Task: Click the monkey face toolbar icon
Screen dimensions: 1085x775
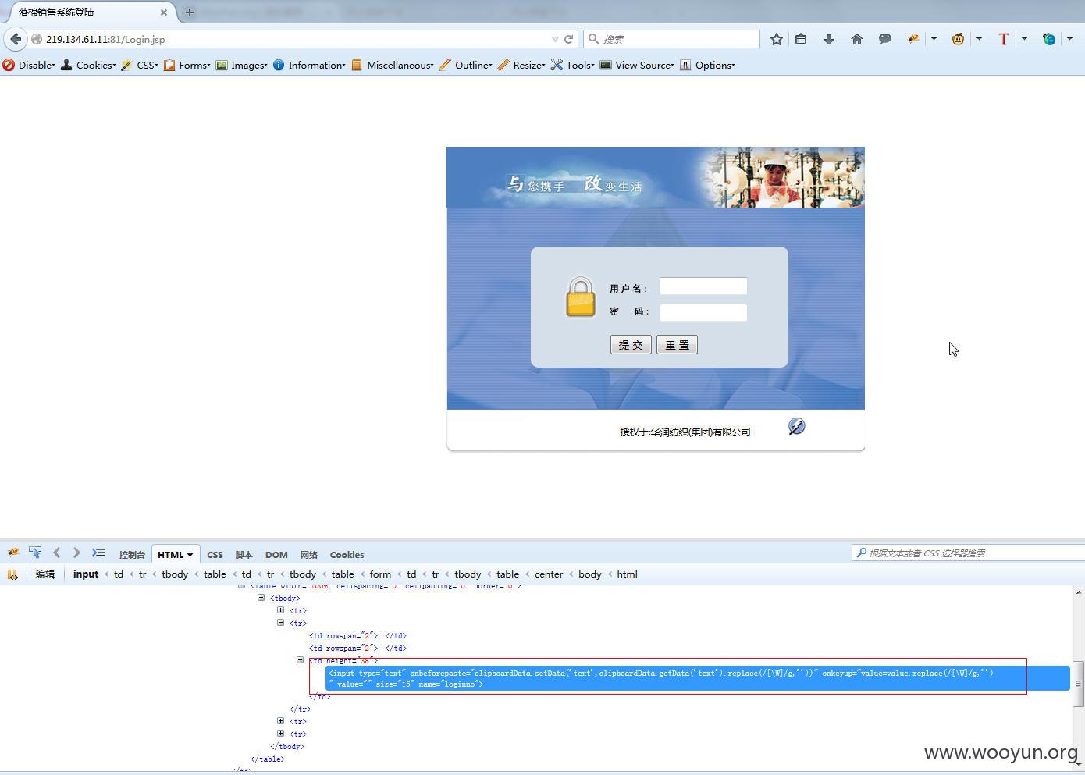Action: (x=958, y=39)
